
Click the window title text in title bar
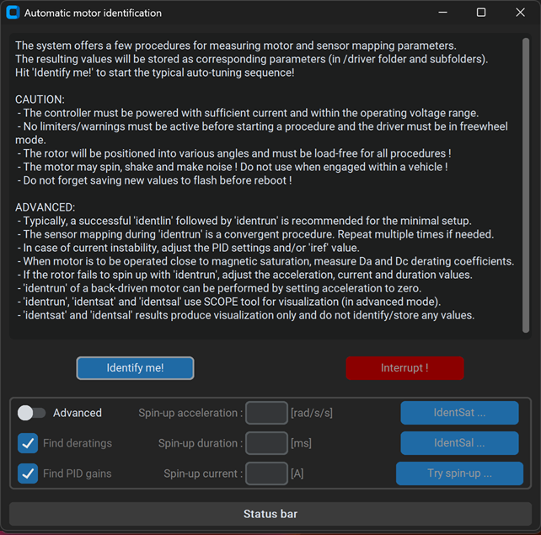point(93,13)
